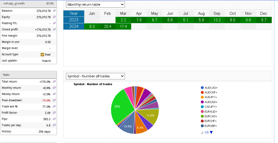This screenshot has width=278, height=143.
Task: Click the chart icon beside Monthly return
Action: [x=54, y=88]
